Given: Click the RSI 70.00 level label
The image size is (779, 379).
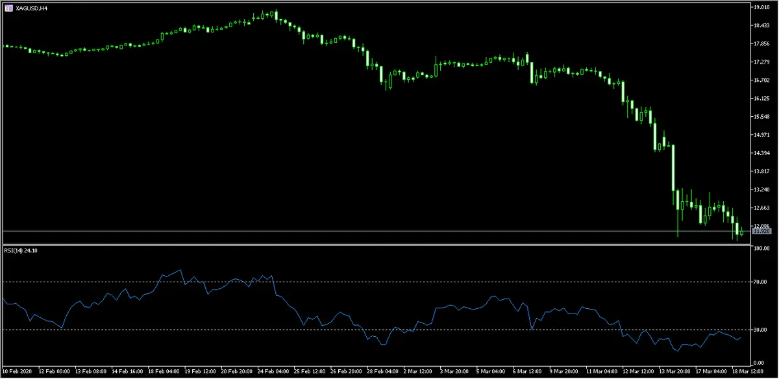Looking at the screenshot, I should (761, 282).
